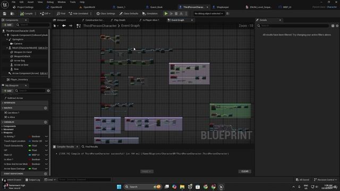Viewport: 340px width, 191px height.
Task: Open the Diff dropdown
Action: click(x=45, y=14)
